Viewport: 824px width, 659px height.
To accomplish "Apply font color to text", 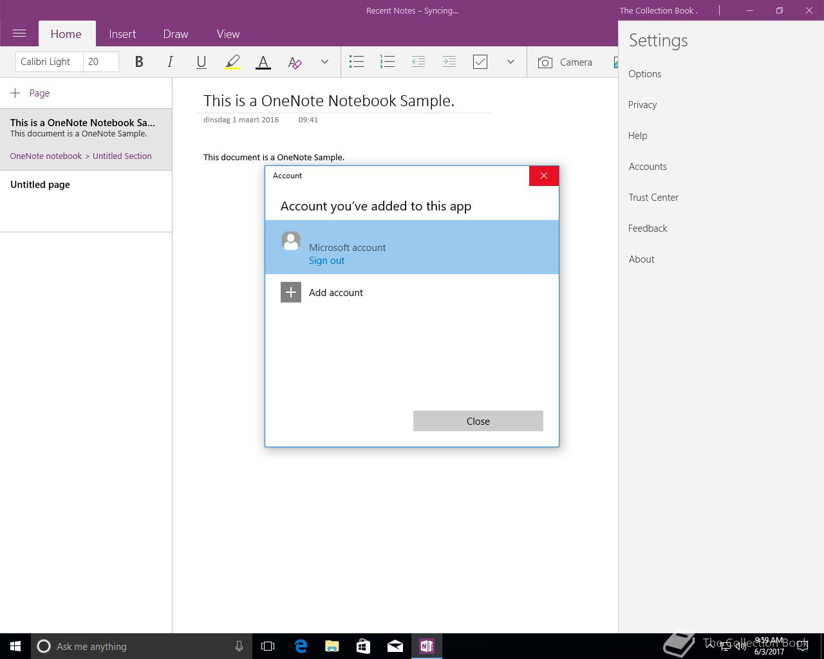I will (x=263, y=62).
